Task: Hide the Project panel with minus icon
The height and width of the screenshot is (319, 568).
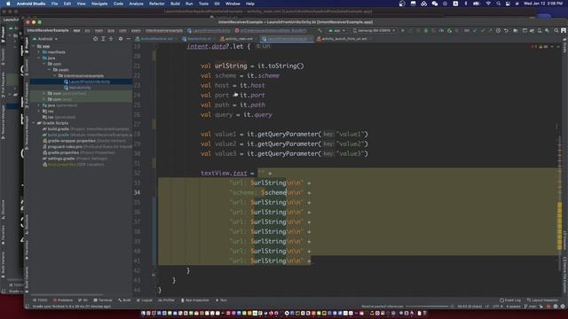Action: 128,39
